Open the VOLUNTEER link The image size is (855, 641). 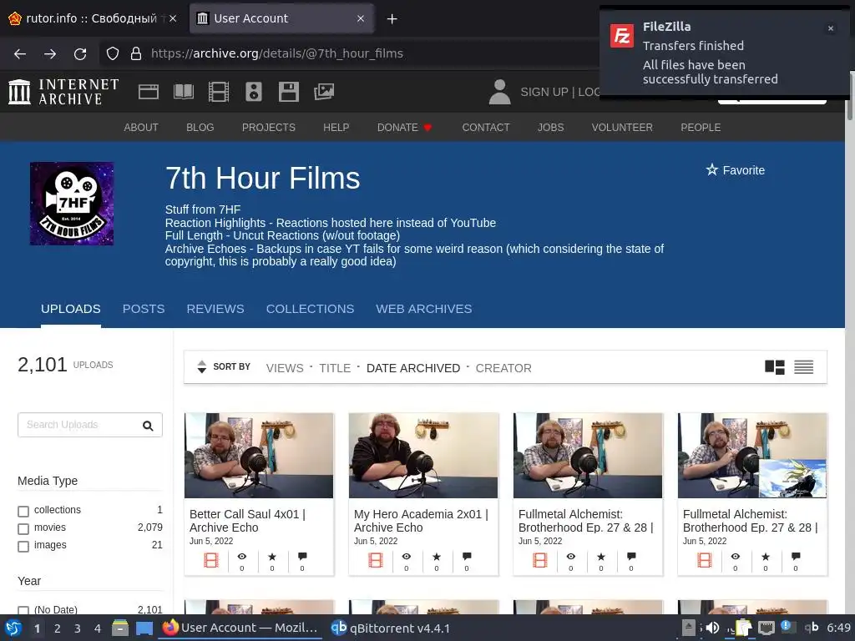tap(622, 127)
